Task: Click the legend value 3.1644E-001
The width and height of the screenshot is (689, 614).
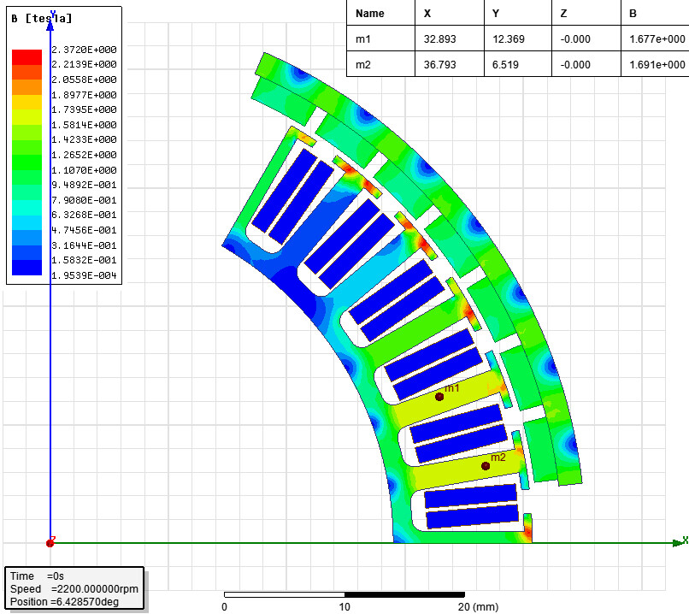Action: [84, 245]
